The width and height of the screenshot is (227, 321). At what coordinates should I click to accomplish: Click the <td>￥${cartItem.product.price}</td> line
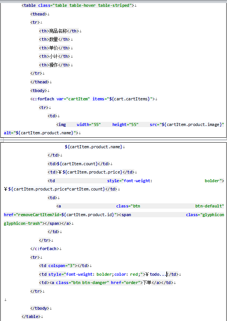point(91,172)
